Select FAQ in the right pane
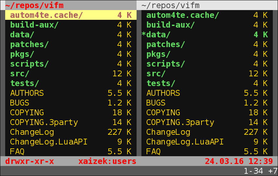278x176 pixels. (x=207, y=151)
